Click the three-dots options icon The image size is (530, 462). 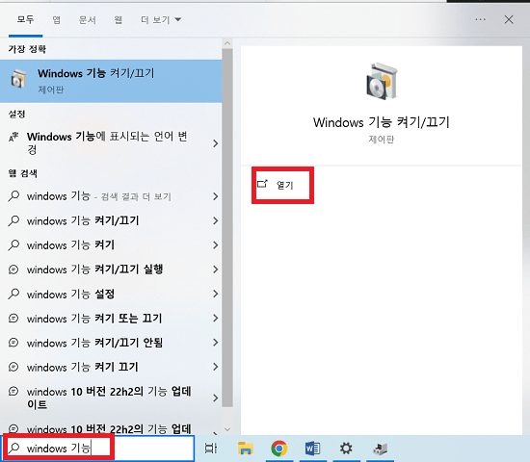480,19
